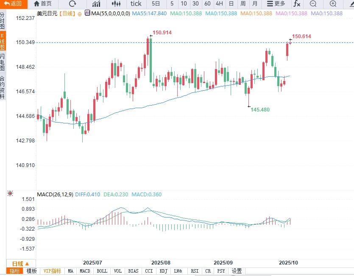The height and width of the screenshot is (276, 354).
Task: Click the orange minus icon beside 日线 label
Action: tap(80, 14)
